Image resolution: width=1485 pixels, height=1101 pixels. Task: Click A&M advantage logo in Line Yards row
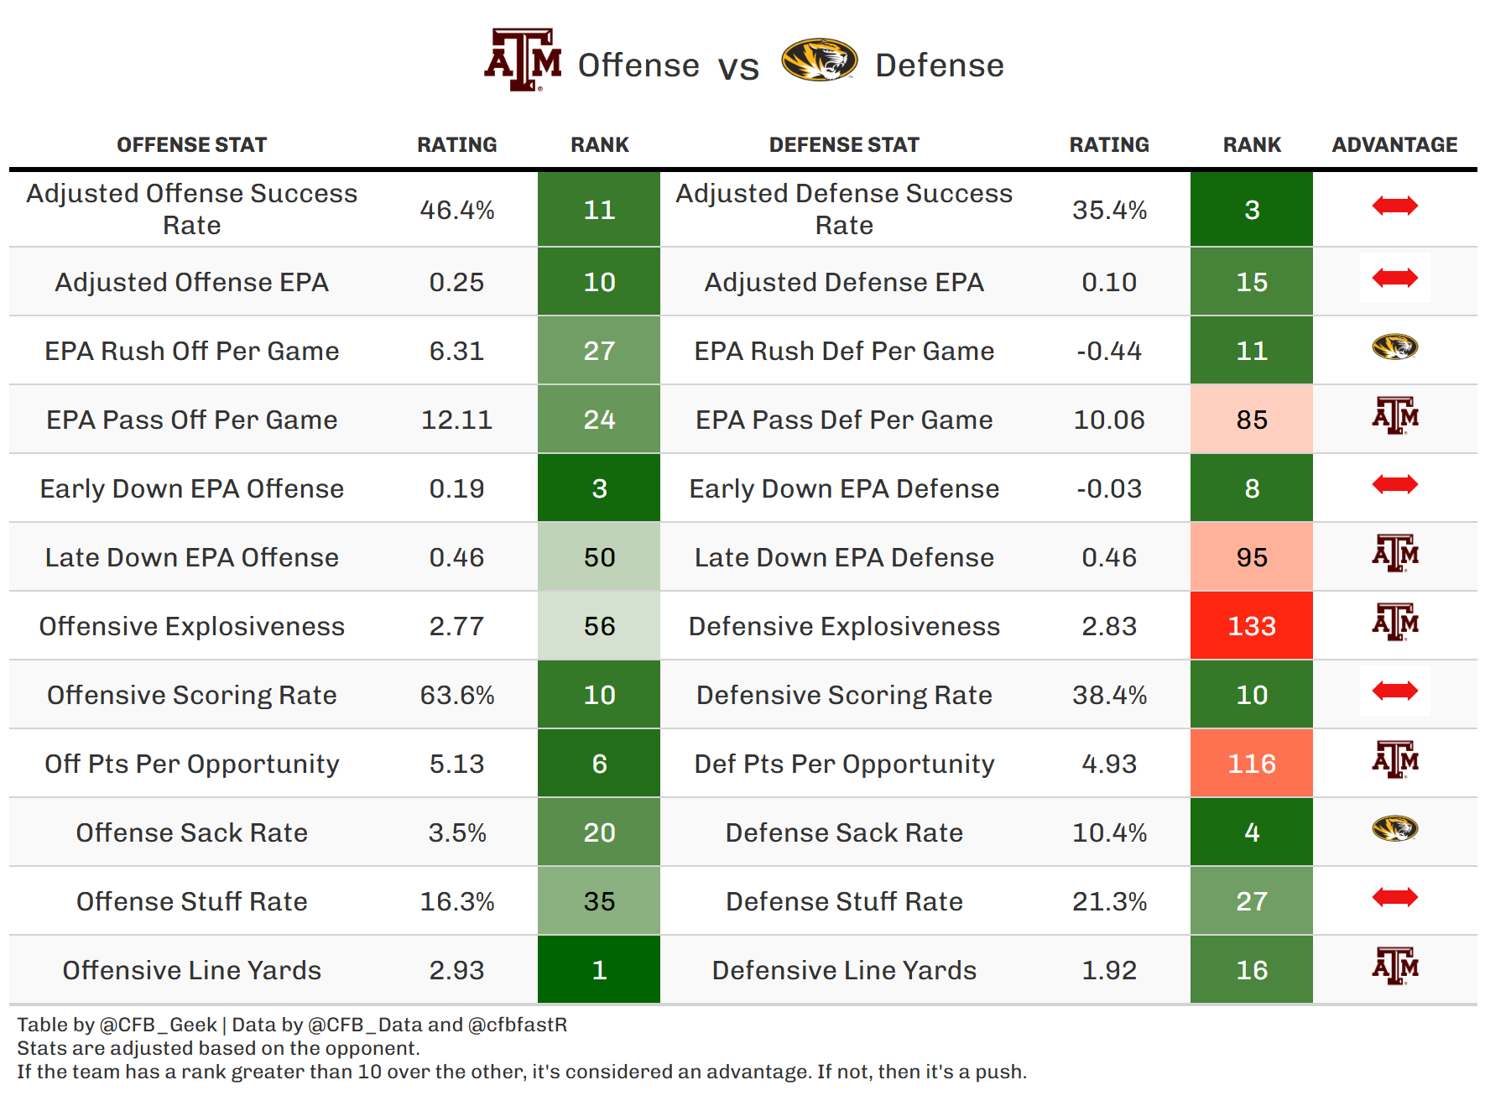point(1394,966)
